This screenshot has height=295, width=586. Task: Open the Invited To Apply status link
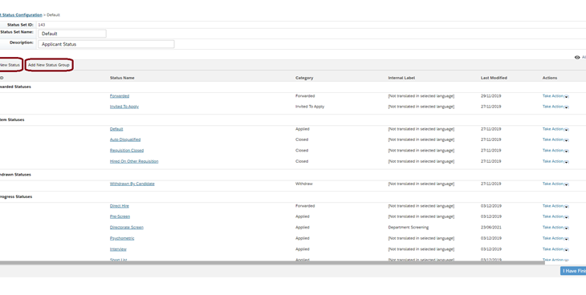(124, 107)
